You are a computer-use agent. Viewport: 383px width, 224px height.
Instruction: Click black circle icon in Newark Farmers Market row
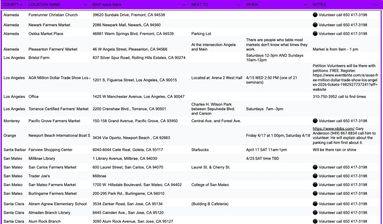(315, 25)
